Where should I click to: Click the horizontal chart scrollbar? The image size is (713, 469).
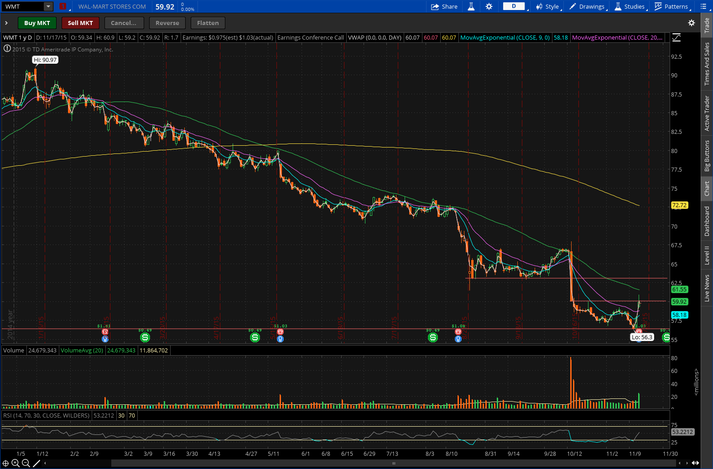coord(393,464)
